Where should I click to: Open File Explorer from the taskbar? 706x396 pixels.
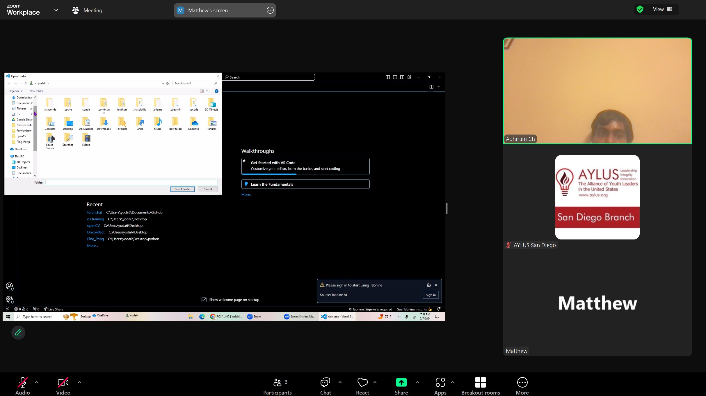[191, 317]
